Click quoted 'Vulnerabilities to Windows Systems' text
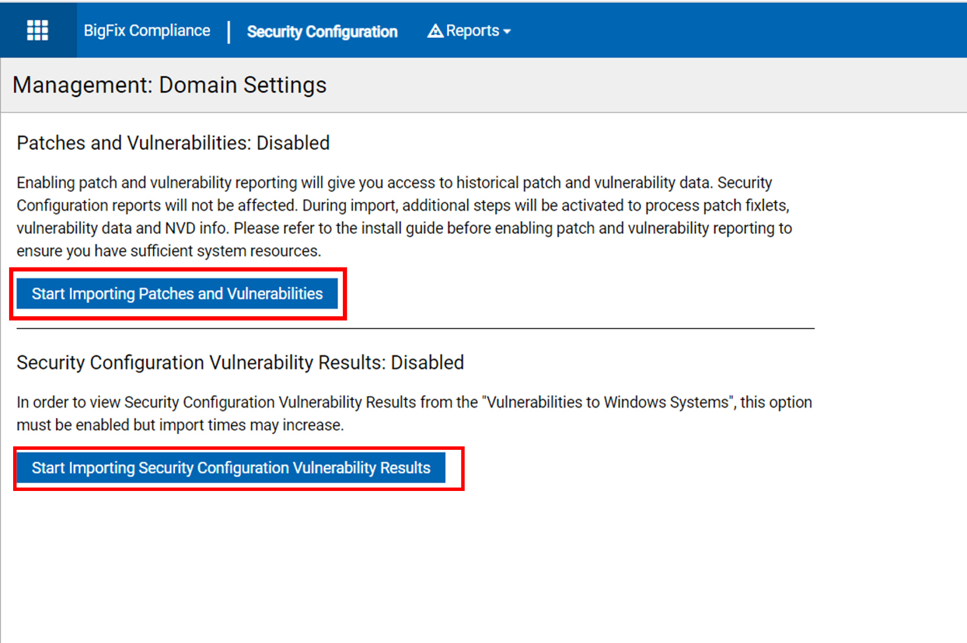This screenshot has width=967, height=643. coord(608,402)
